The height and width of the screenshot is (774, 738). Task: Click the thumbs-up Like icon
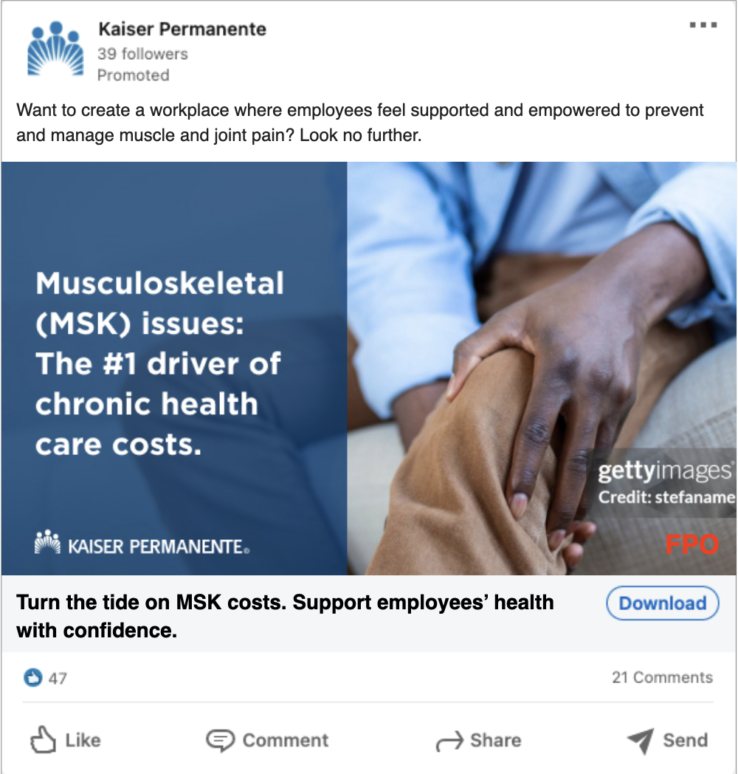(43, 739)
